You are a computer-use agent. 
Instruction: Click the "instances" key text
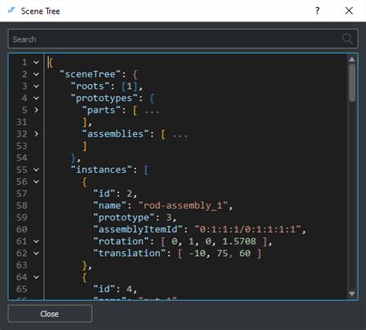tap(101, 170)
